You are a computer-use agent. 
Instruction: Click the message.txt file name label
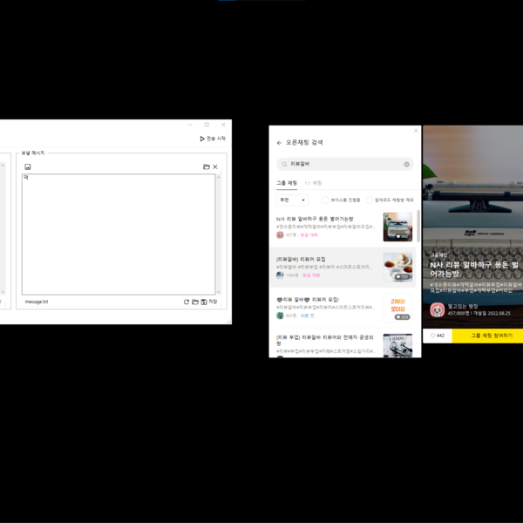(37, 302)
